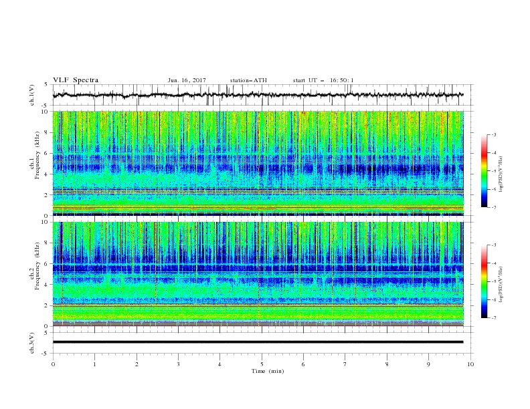Screen dimensions: 530x409
Task: Click the "Time (min)" axis title
Action: pyautogui.click(x=268, y=371)
